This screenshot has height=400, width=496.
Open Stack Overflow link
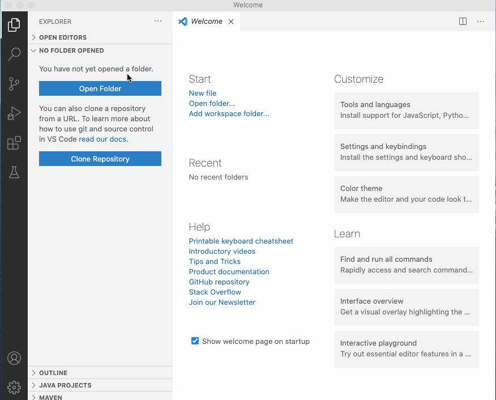click(x=215, y=292)
